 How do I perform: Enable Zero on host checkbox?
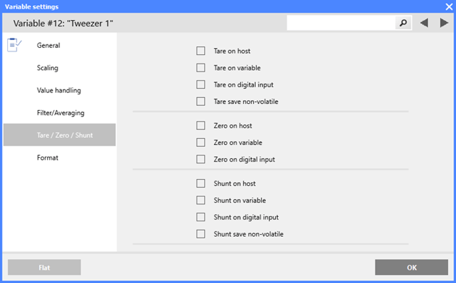201,126
